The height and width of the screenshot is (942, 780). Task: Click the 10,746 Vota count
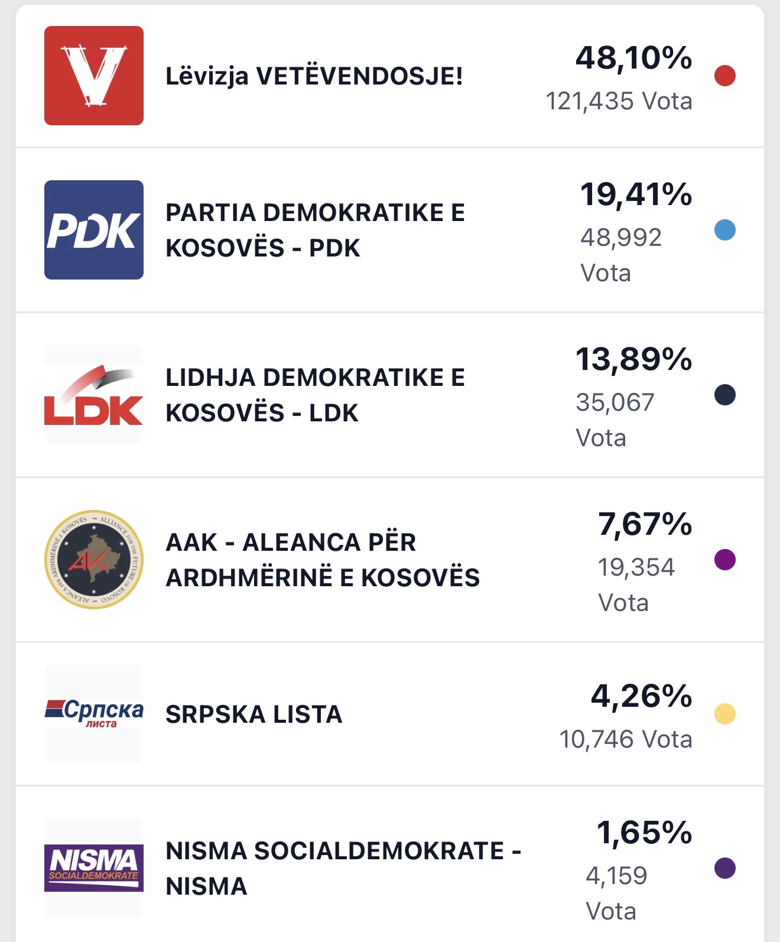point(625,739)
